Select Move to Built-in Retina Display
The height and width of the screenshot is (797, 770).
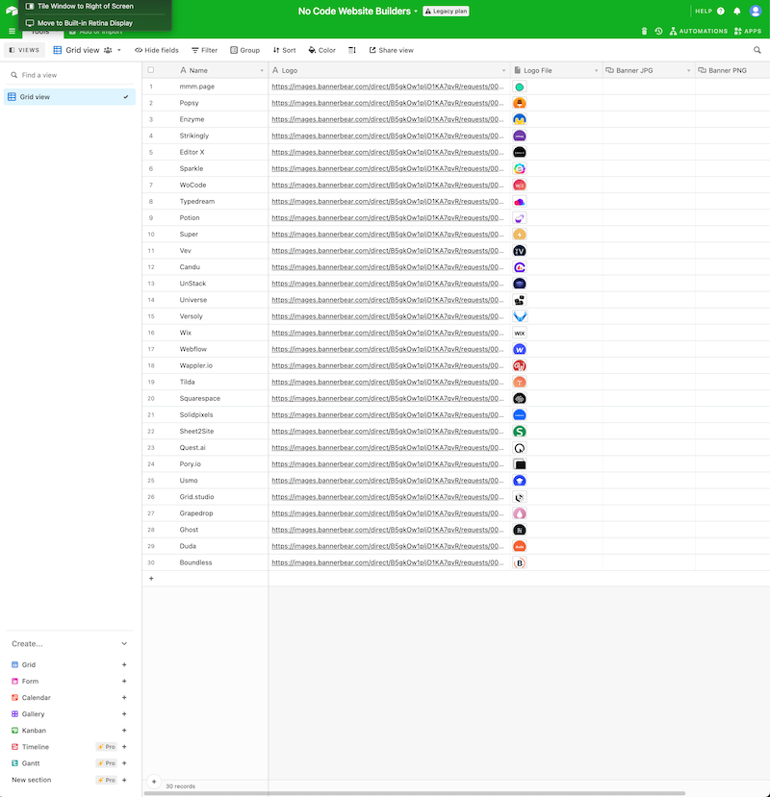(85, 22)
